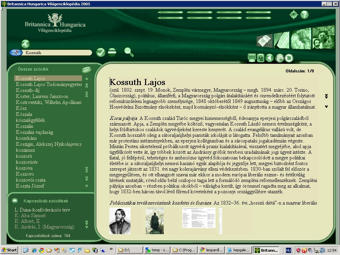Select the Kószala entry
Screen dimensions: 340x255
click(x=24, y=114)
